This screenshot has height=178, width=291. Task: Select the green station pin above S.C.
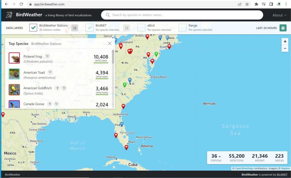[125, 85]
